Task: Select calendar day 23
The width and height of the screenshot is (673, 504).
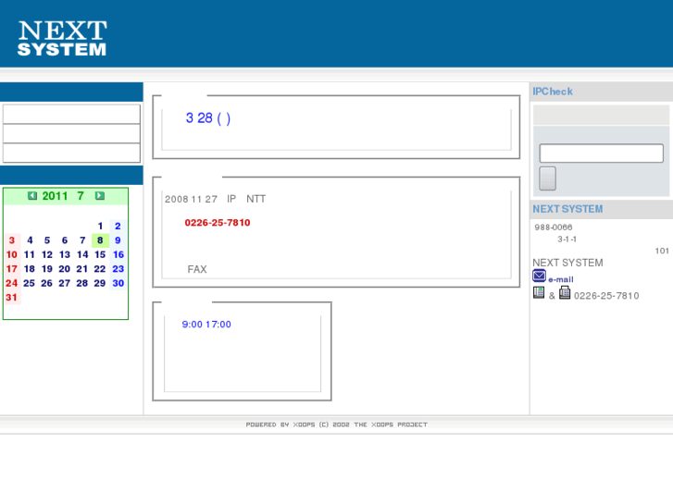Action: [118, 269]
